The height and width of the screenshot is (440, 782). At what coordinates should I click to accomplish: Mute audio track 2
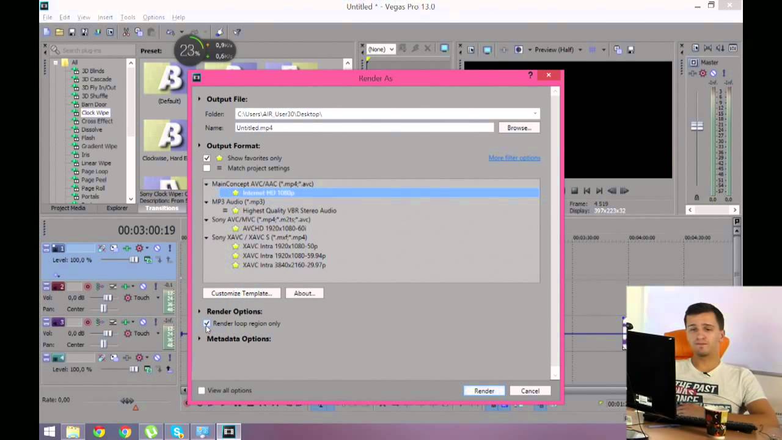143,286
